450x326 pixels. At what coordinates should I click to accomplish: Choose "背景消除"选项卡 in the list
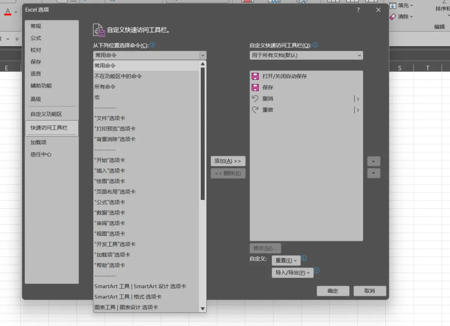[x=146, y=139]
